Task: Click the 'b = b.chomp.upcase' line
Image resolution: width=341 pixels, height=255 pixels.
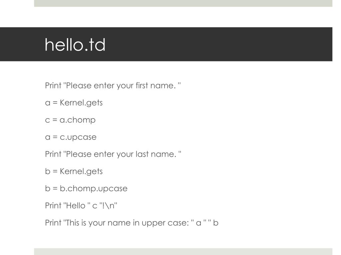Action: [86, 189]
